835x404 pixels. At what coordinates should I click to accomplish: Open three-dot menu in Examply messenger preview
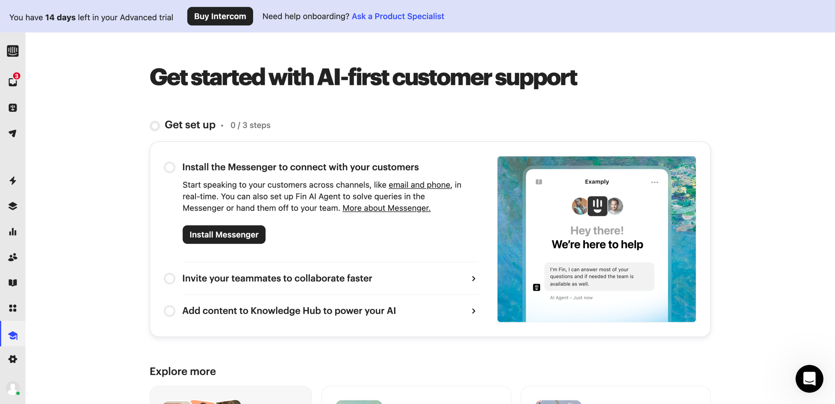point(654,182)
